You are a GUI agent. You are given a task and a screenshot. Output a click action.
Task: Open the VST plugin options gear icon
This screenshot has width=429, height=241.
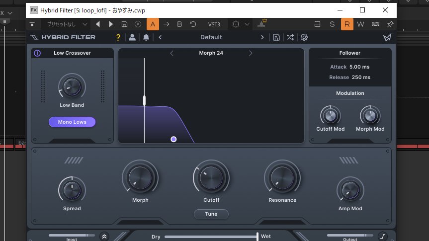236,24
